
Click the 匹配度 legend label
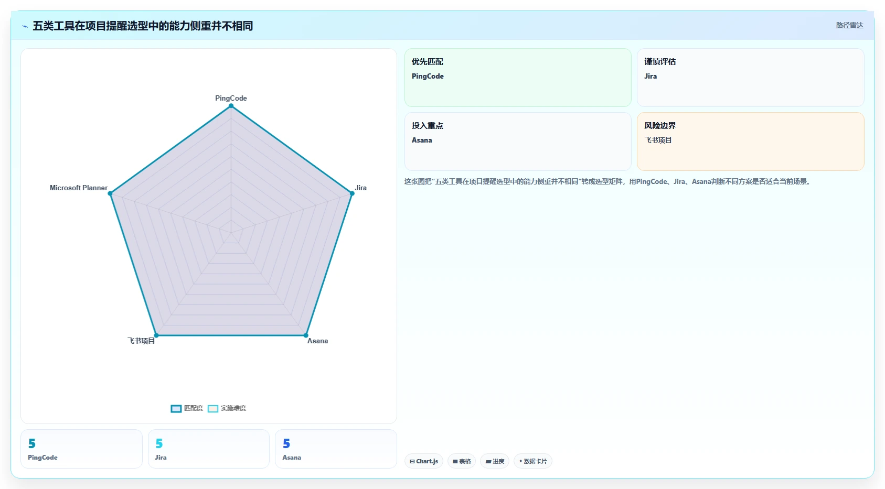point(194,408)
